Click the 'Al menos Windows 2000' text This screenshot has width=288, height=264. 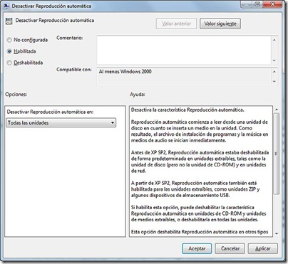[125, 71]
